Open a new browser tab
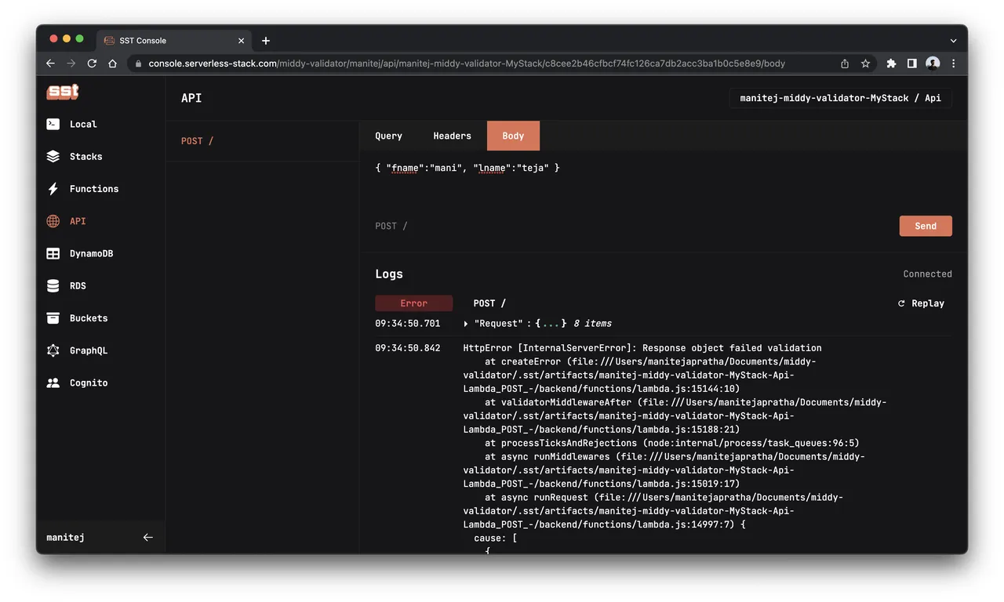 click(x=266, y=41)
